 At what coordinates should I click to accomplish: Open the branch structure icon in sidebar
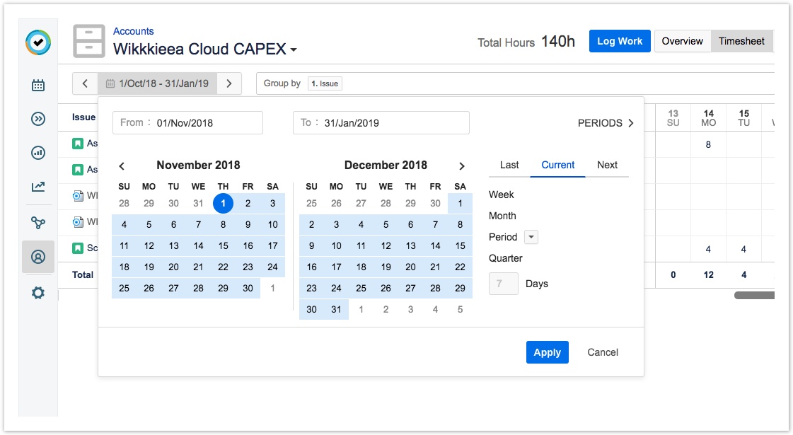pyautogui.click(x=38, y=223)
